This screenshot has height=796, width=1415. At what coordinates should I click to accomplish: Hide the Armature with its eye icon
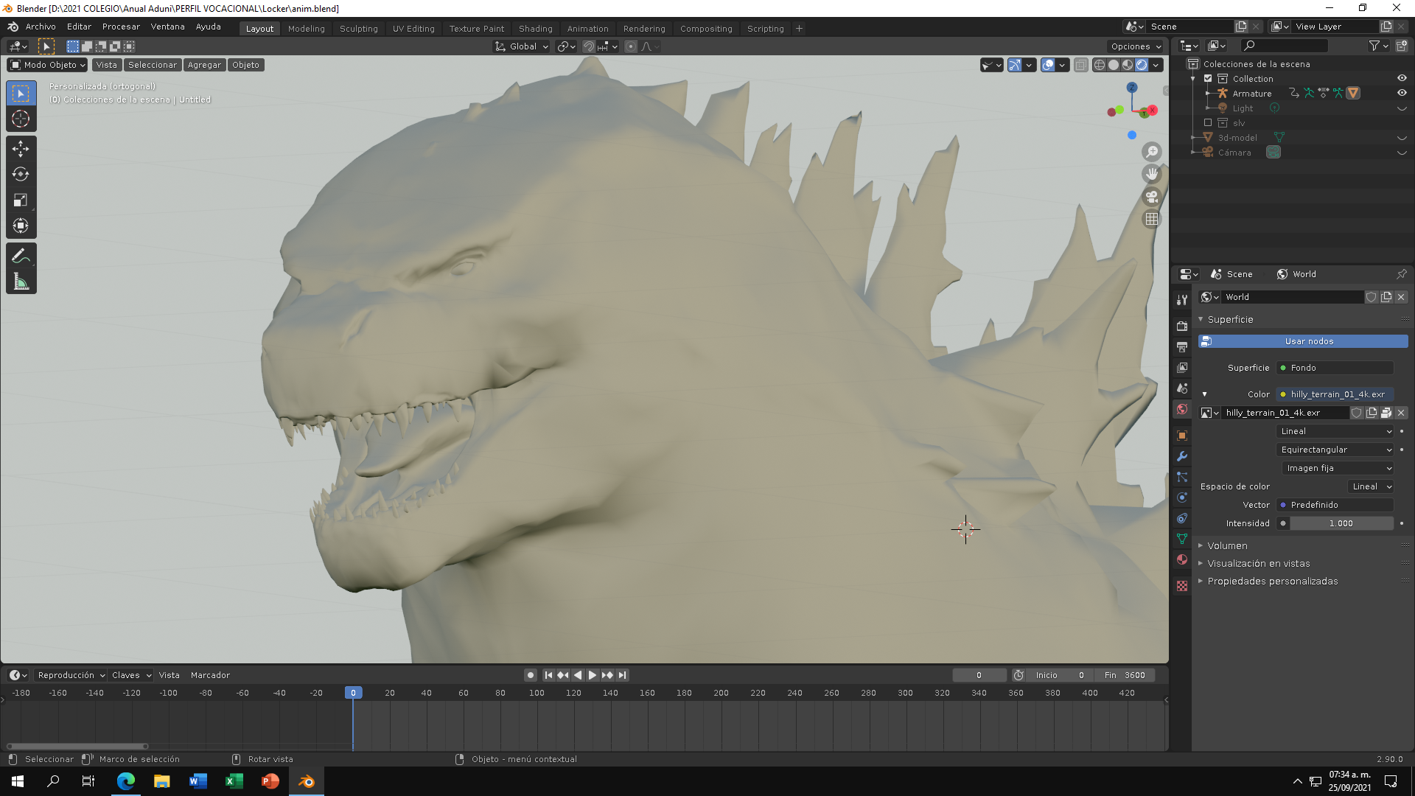(1402, 93)
